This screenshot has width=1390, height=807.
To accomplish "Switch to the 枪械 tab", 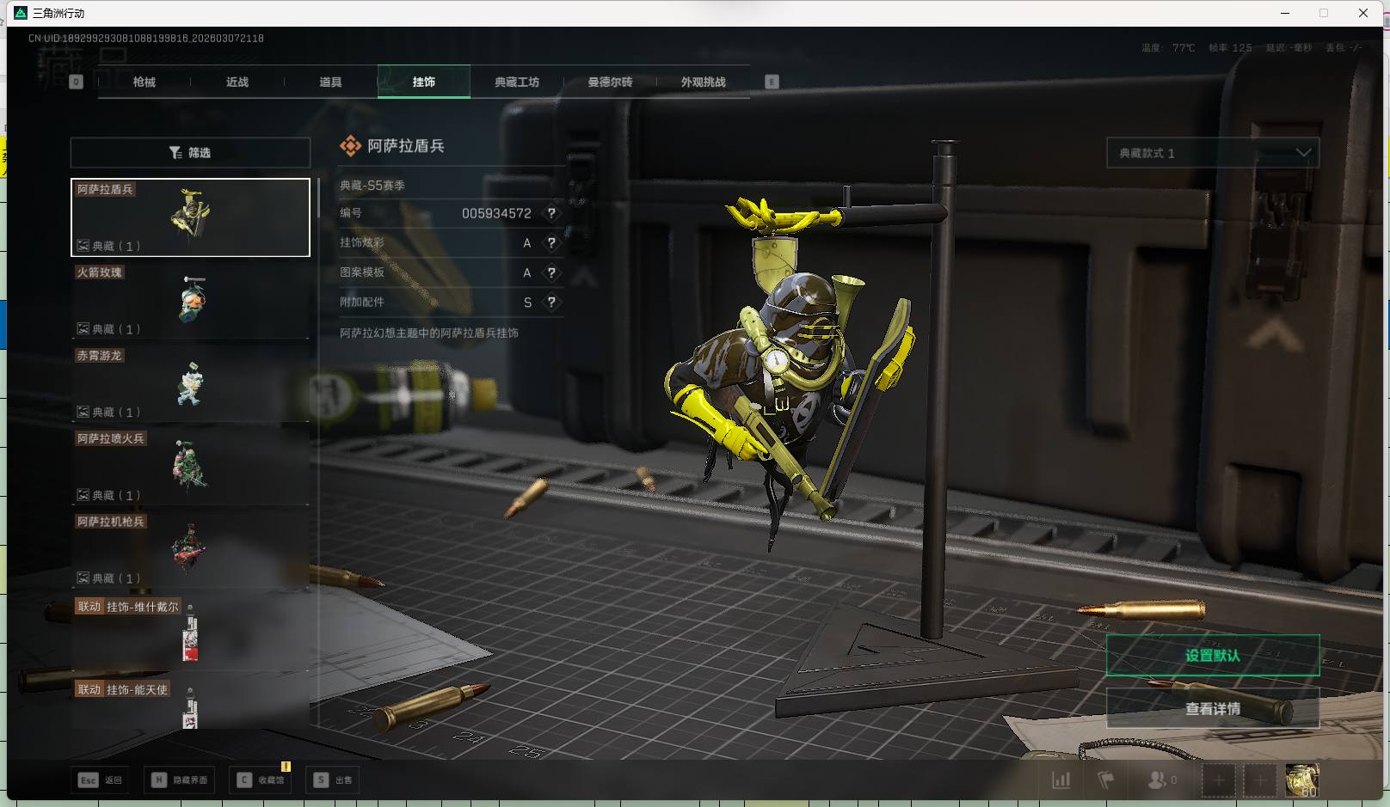I will (x=145, y=83).
